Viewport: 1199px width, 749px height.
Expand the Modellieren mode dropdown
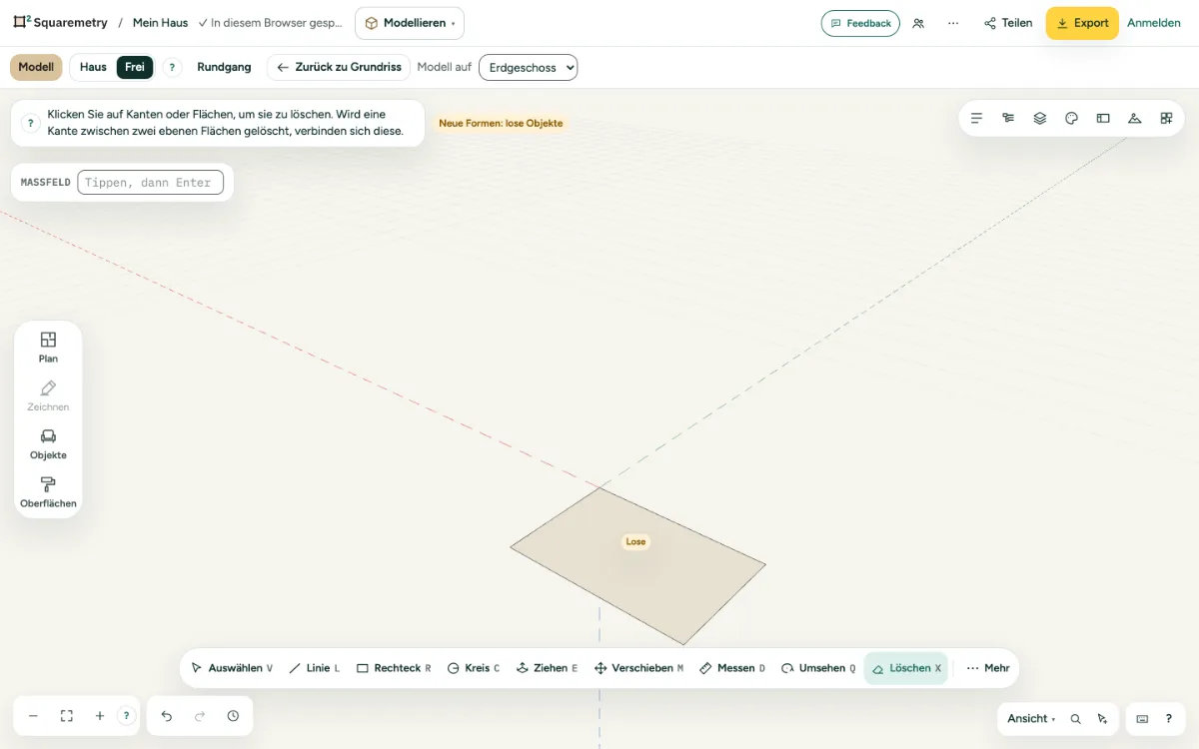coord(410,23)
